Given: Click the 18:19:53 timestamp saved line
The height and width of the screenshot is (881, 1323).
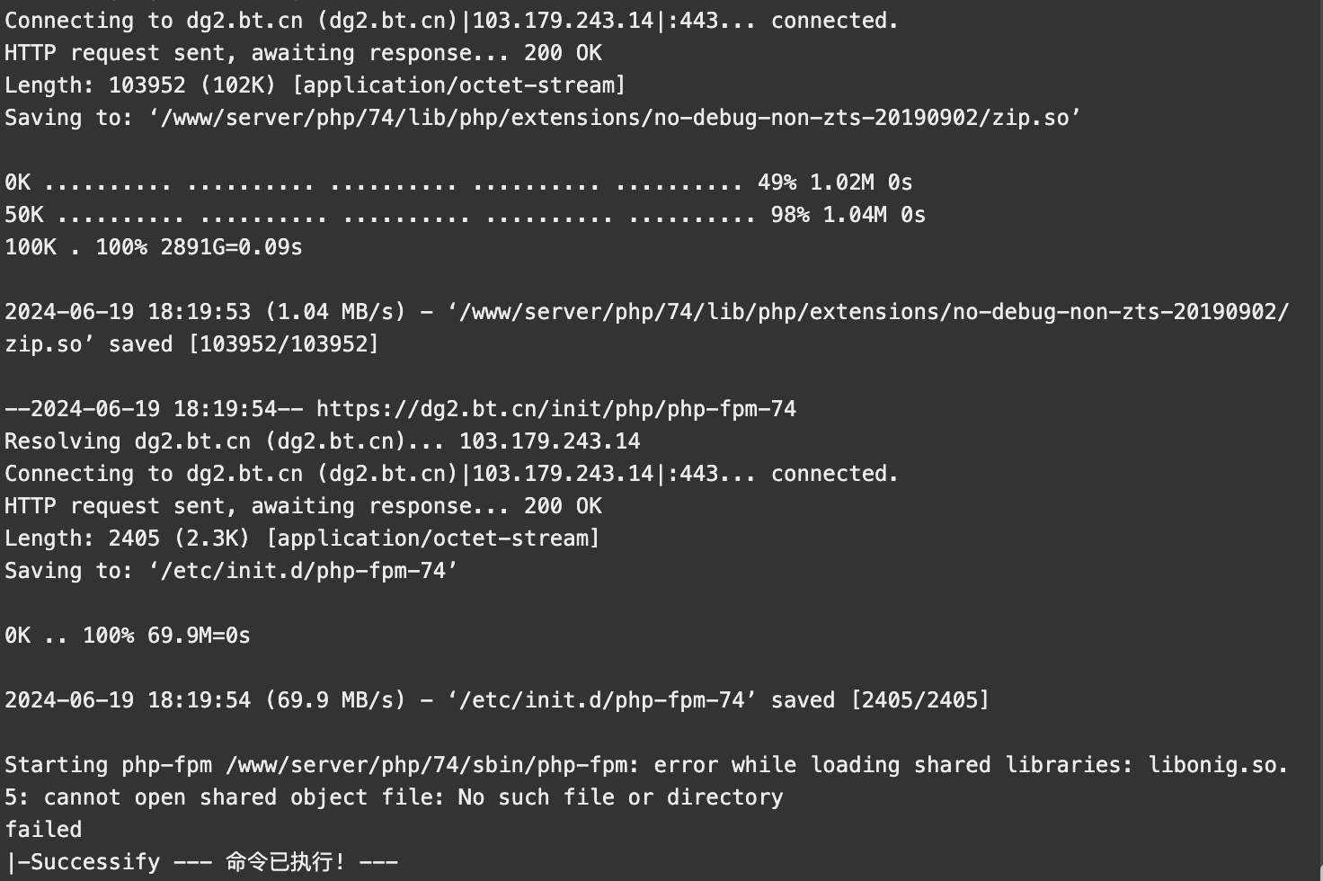Looking at the screenshot, I should click(x=647, y=328).
